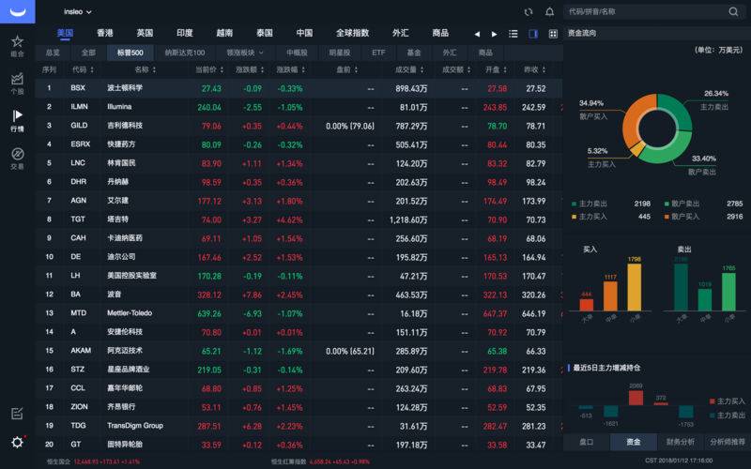Viewport: 751px width, 469px height.
Task: Sort by the 昨收 column arrows
Action: (x=544, y=69)
